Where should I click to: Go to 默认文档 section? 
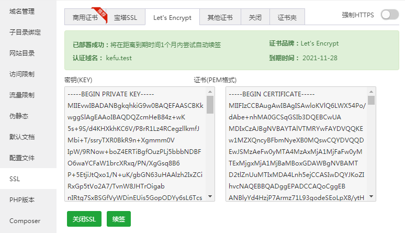click(x=22, y=137)
